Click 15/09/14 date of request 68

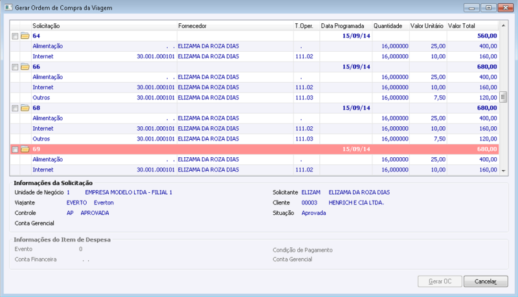[356, 108]
